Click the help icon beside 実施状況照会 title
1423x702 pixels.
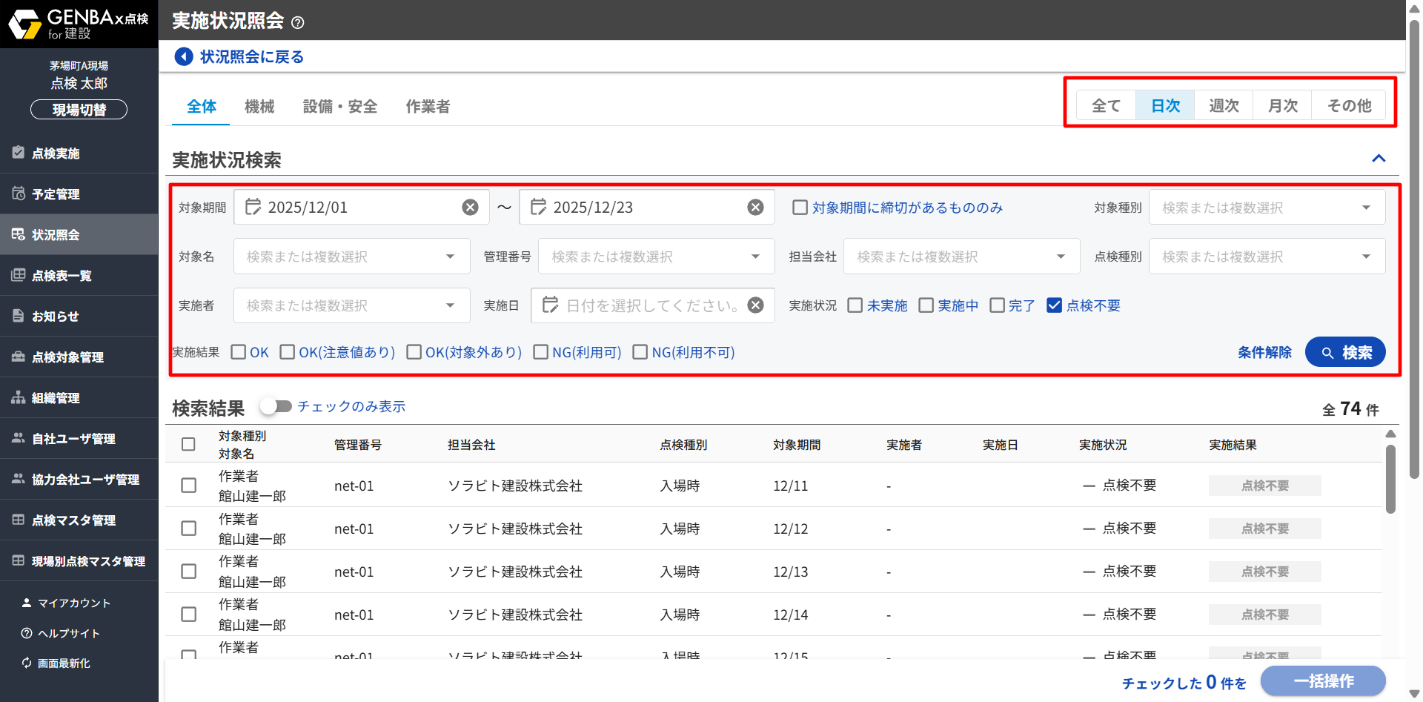click(298, 22)
